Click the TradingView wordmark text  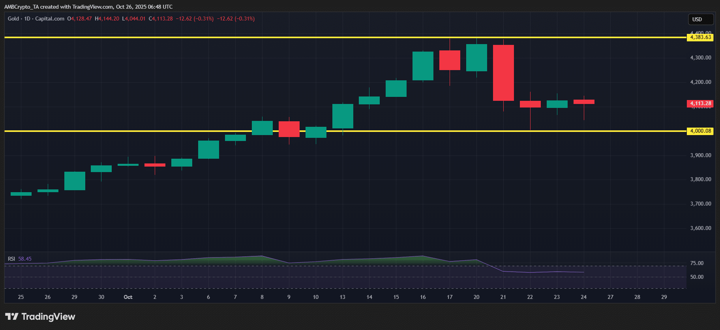click(x=48, y=317)
